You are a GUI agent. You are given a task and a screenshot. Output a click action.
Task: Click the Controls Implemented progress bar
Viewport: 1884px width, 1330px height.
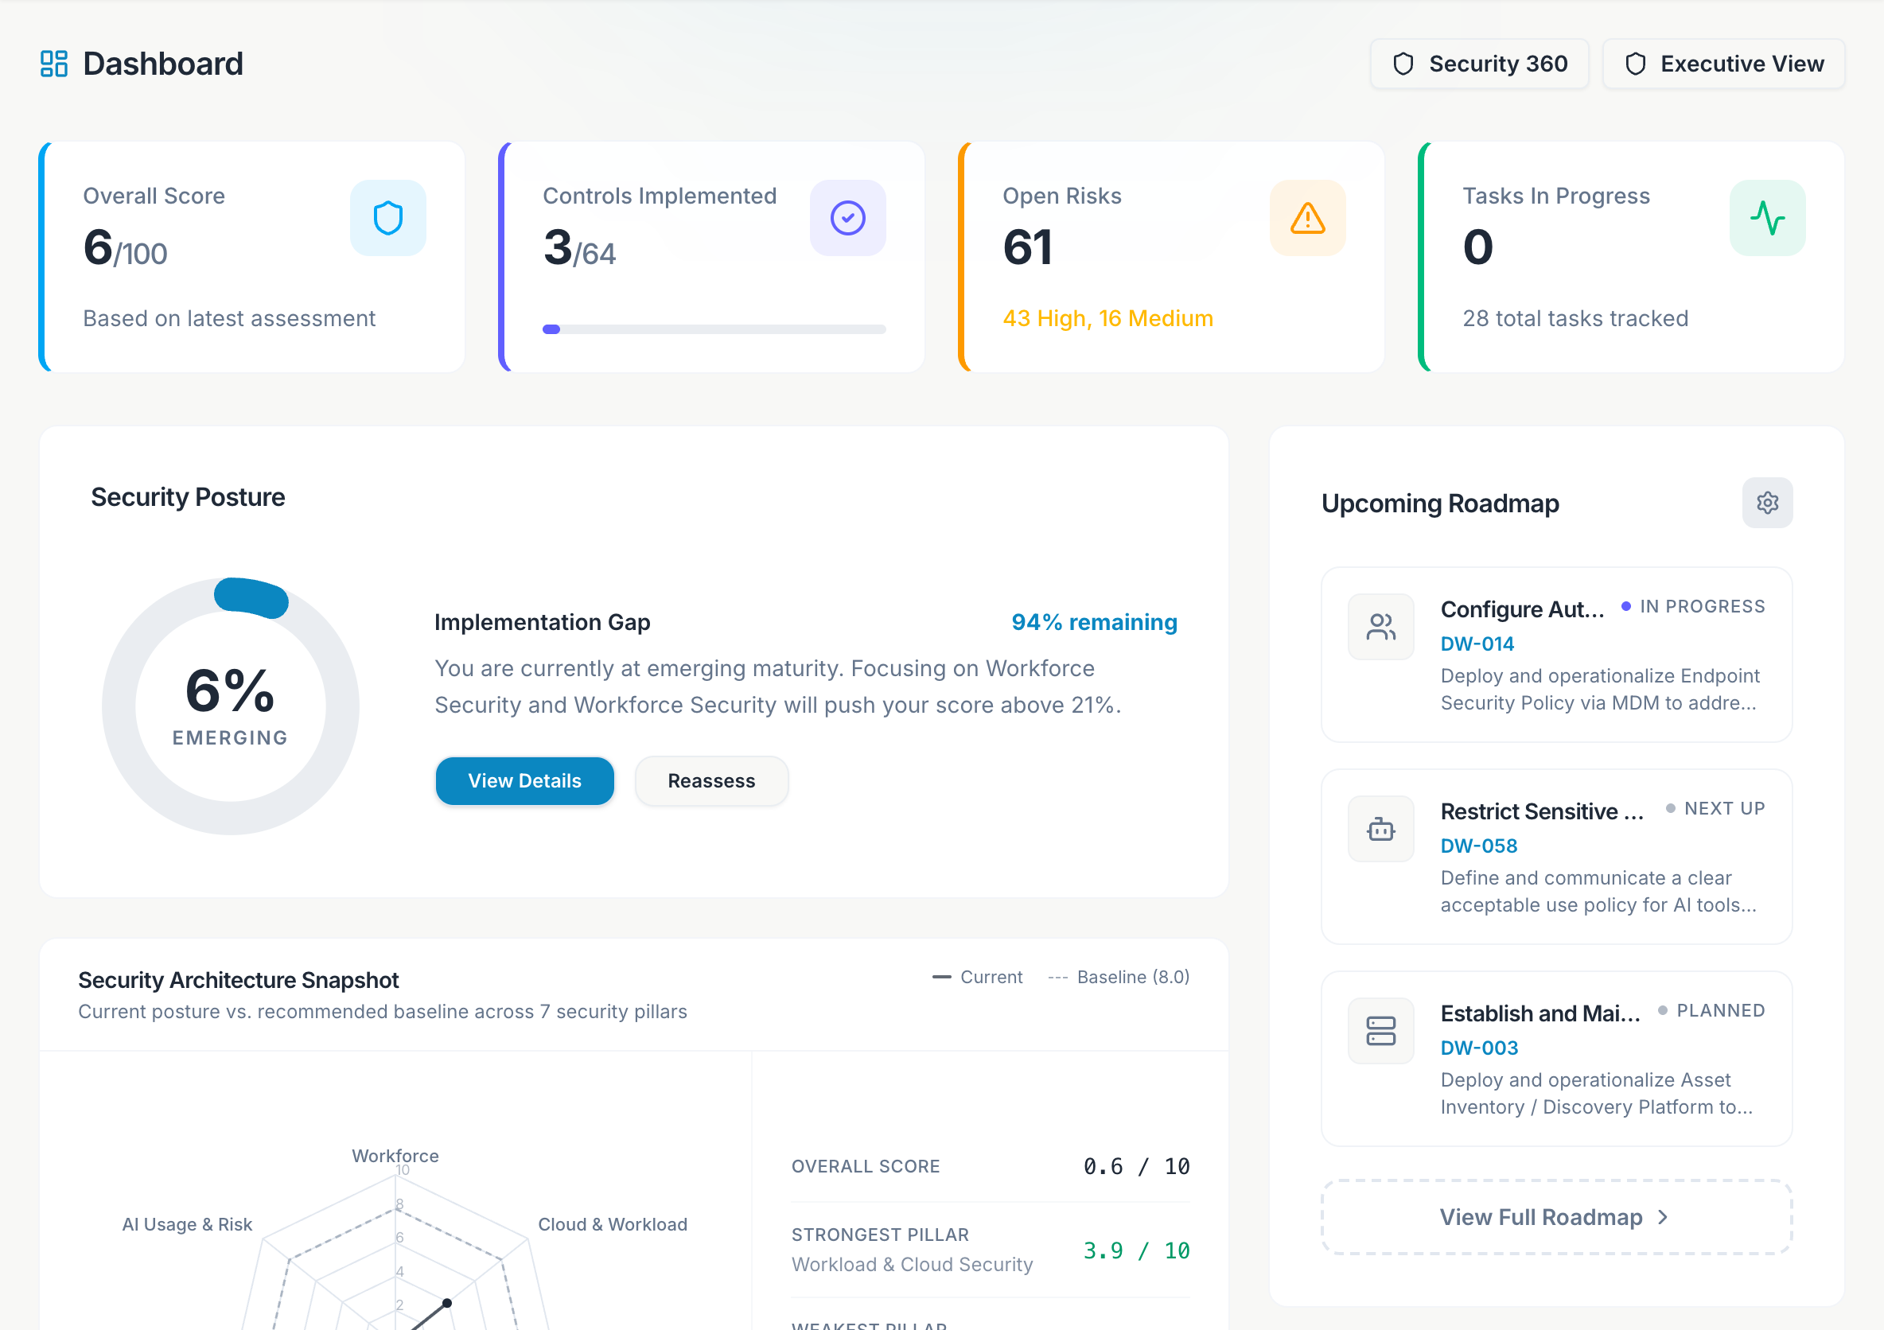tap(714, 329)
